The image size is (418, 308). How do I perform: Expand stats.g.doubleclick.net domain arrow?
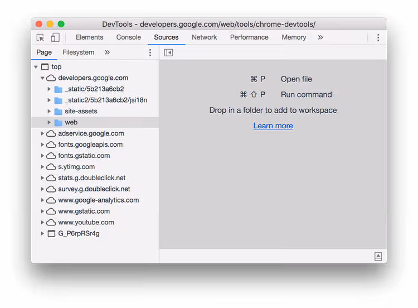(x=42, y=178)
